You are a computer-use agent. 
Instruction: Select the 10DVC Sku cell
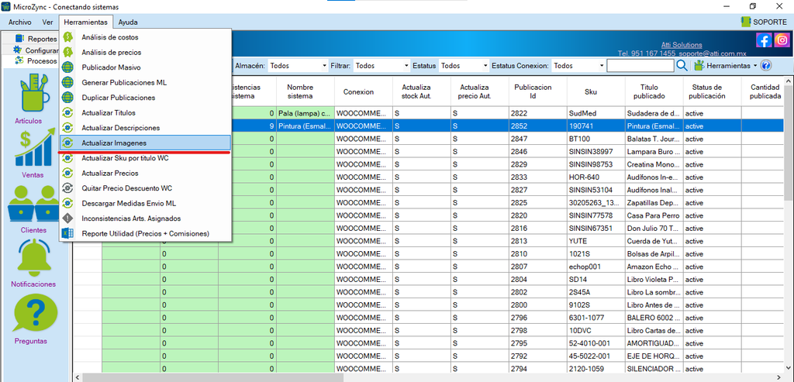click(x=596, y=330)
